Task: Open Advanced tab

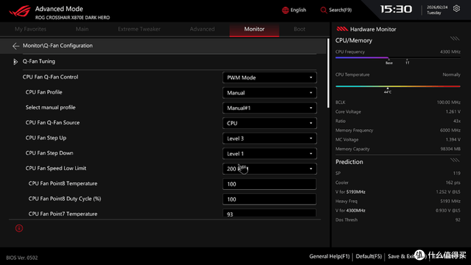Action: (x=202, y=29)
